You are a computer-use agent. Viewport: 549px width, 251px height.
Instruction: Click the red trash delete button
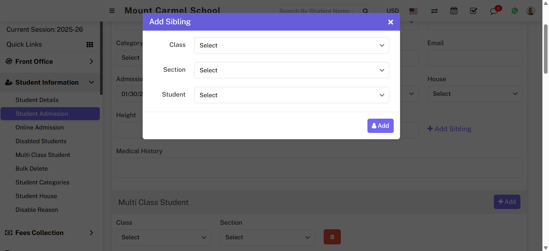tap(332, 237)
